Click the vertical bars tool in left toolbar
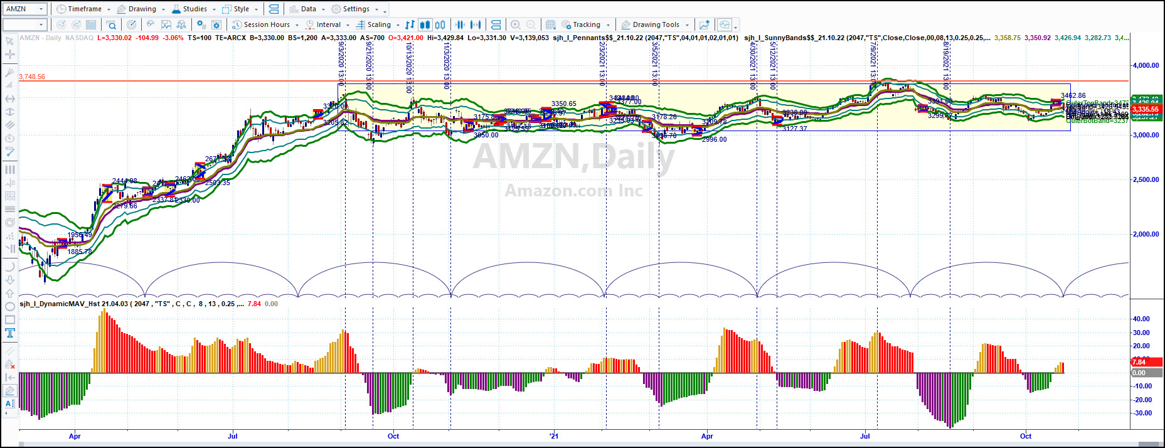 9,169
